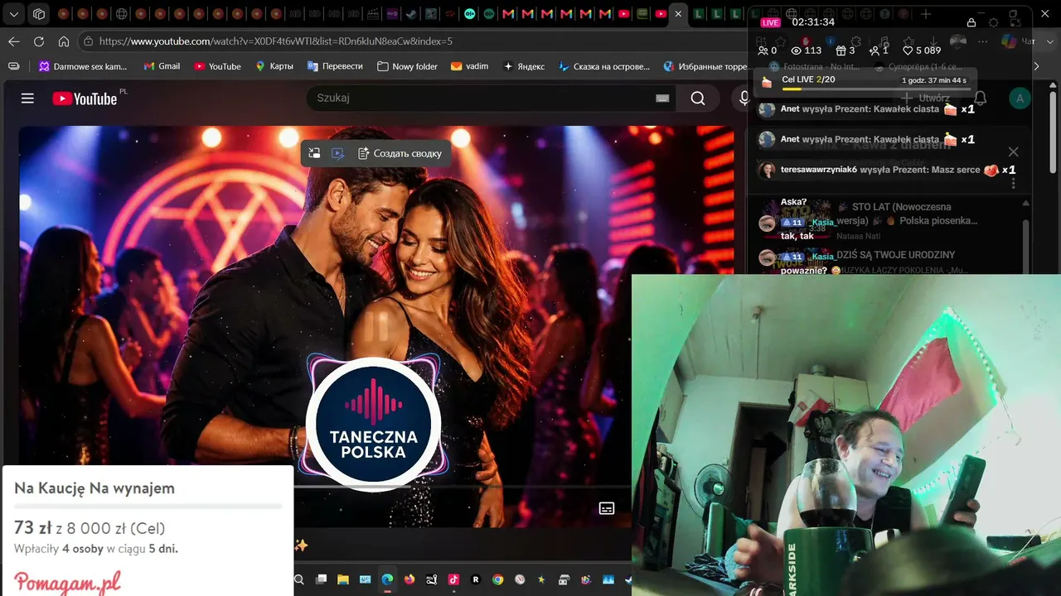The image size is (1061, 596).
Task: Click the Создать сводку button
Action: click(x=400, y=153)
